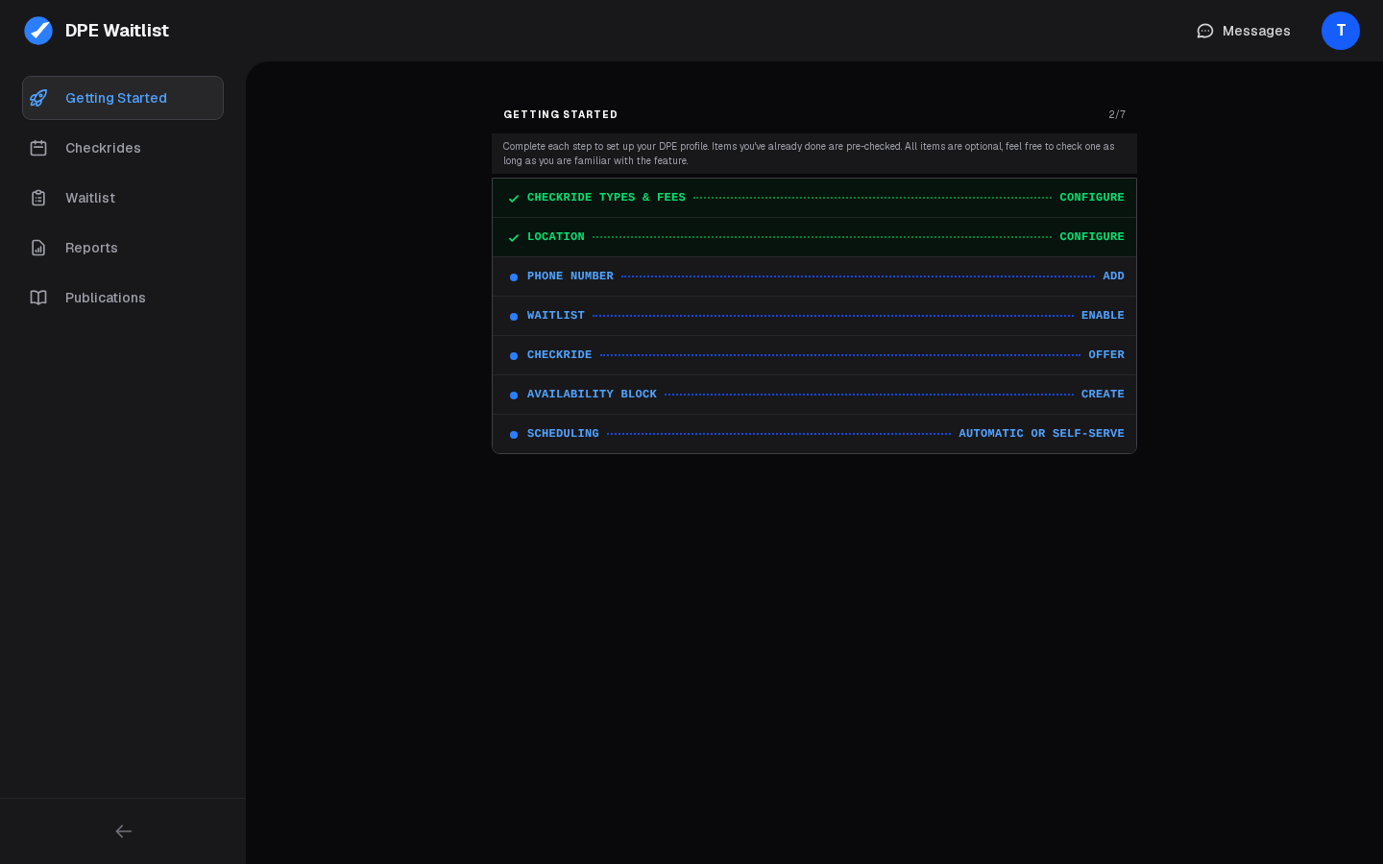1383x864 pixels.
Task: Open the Getting Started sidebar item
Action: tap(123, 98)
